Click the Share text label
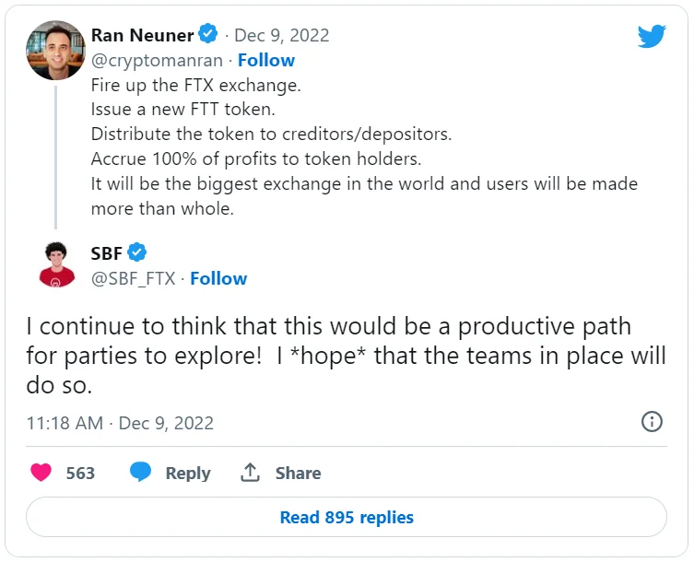The width and height of the screenshot is (694, 562). (x=298, y=473)
